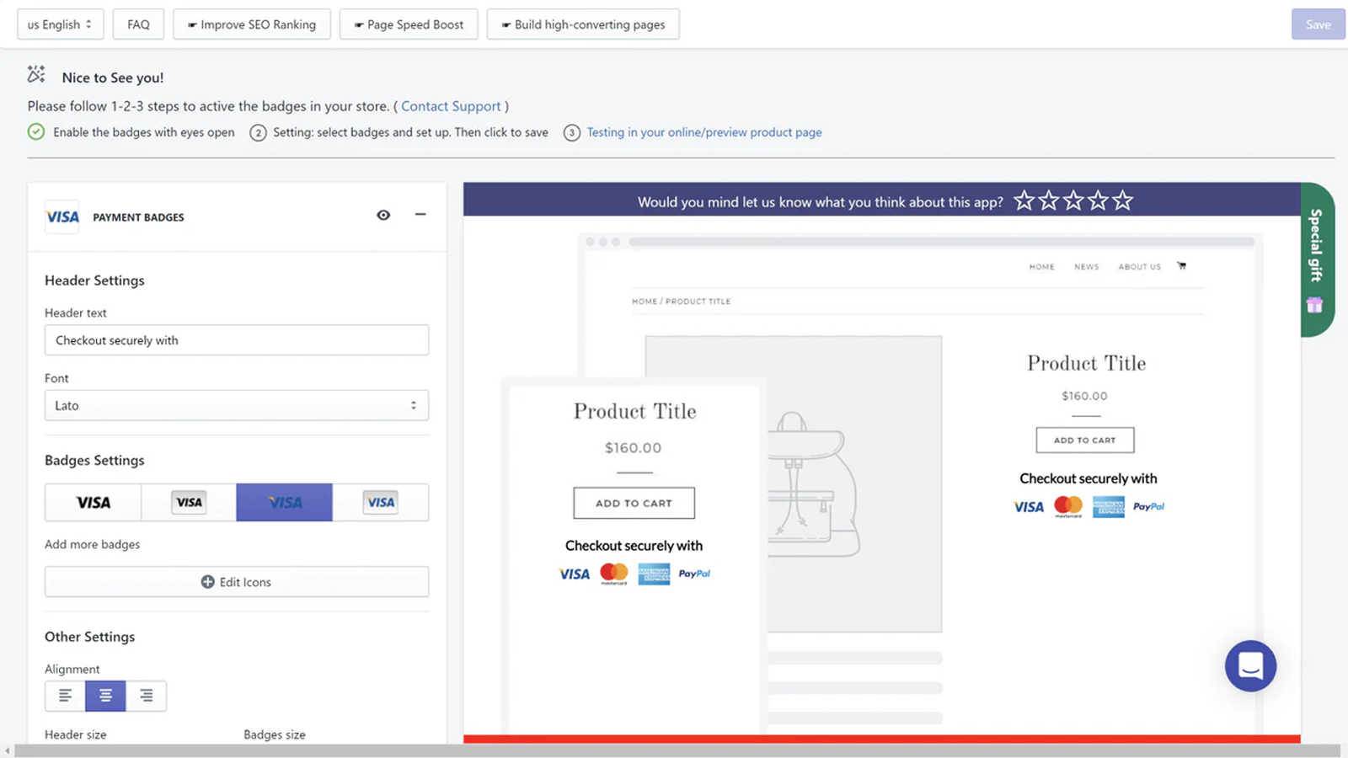Screen dimensions: 1348x758
Task: Select the plain black VISA badge style
Action: (94, 503)
